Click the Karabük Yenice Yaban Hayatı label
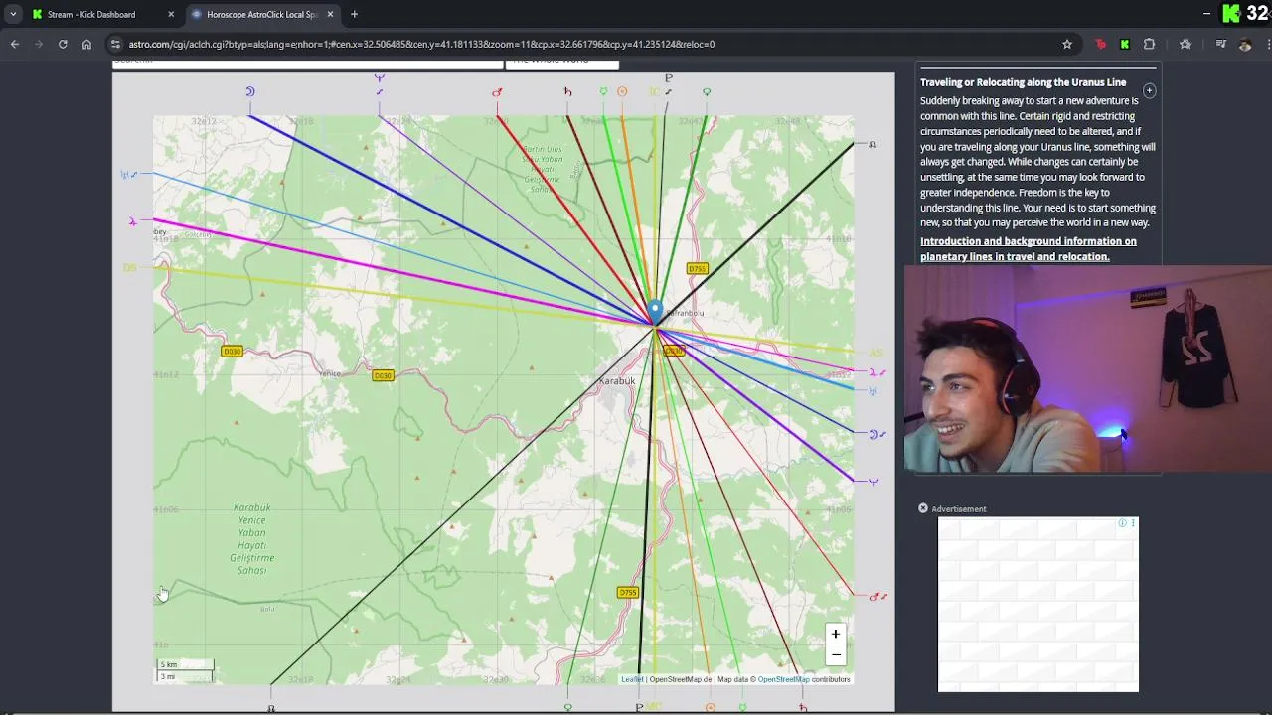This screenshot has width=1272, height=715. (x=252, y=539)
